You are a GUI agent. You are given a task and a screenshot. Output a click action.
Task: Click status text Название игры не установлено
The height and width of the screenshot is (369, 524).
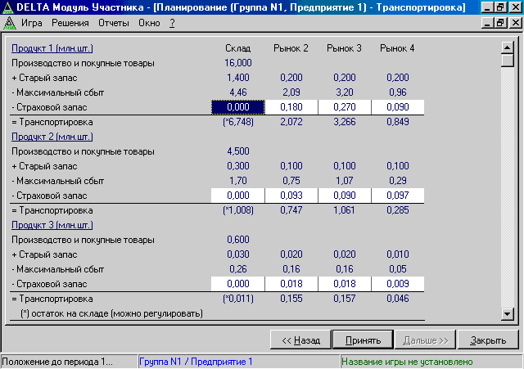coord(407,362)
